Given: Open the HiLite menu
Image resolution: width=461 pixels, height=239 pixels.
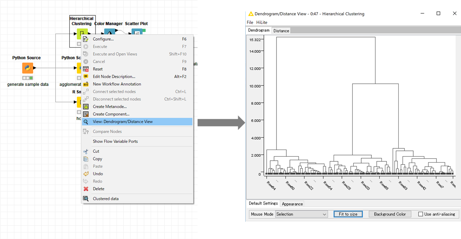Looking at the screenshot, I should click(262, 22).
